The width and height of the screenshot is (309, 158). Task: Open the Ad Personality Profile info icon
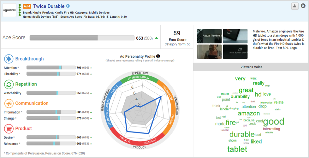[158, 56]
